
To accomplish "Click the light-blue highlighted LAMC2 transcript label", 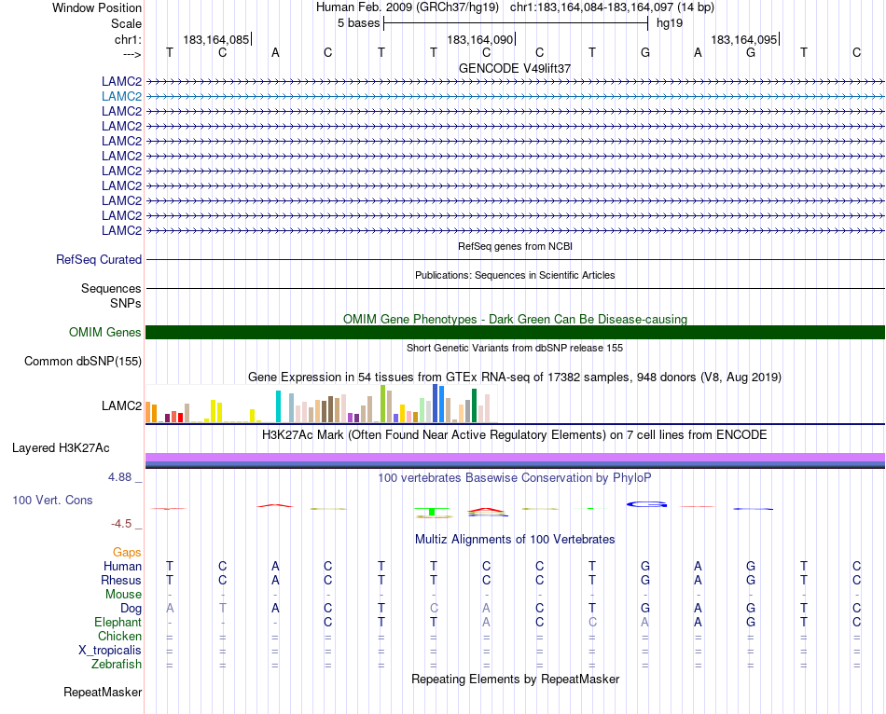I will pyautogui.click(x=121, y=97).
